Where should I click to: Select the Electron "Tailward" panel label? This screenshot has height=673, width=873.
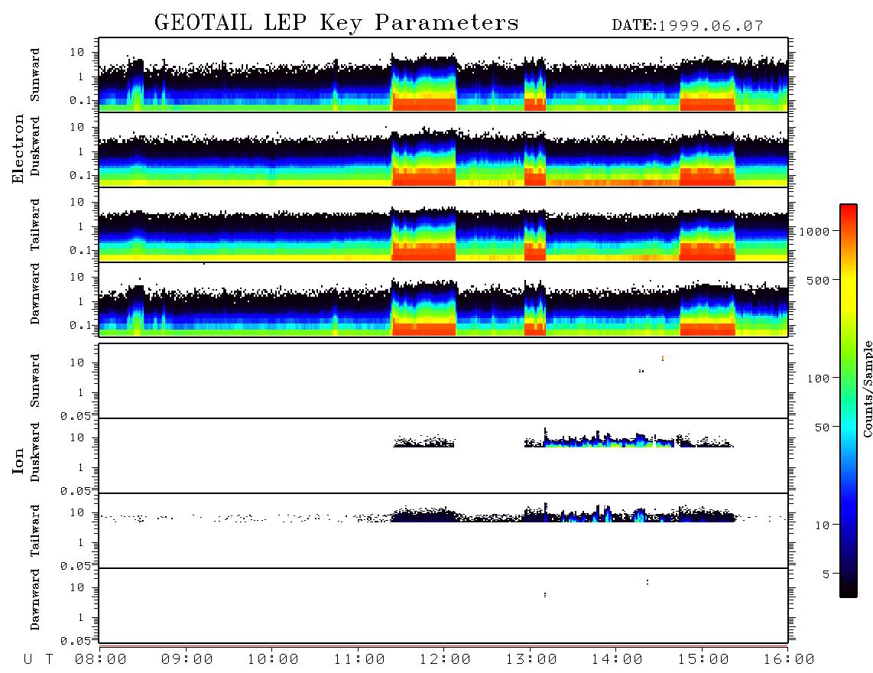(35, 225)
